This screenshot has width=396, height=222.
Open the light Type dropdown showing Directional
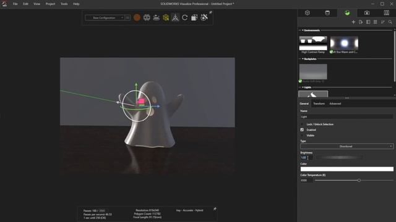click(x=346, y=146)
